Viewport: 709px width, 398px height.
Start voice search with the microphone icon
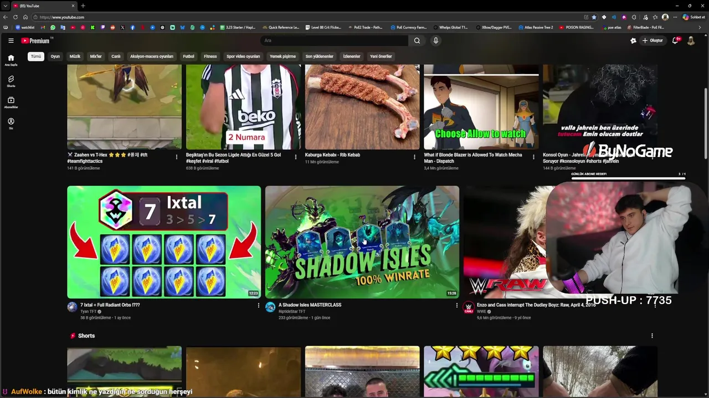[x=436, y=40]
